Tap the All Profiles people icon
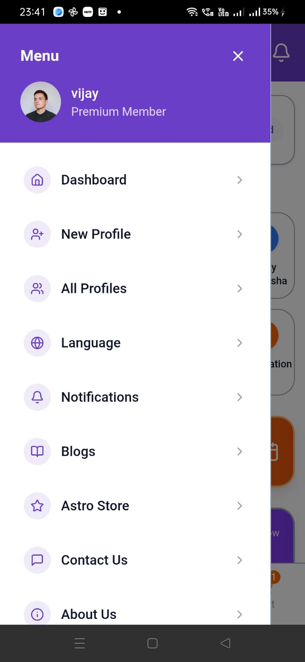 tap(37, 288)
